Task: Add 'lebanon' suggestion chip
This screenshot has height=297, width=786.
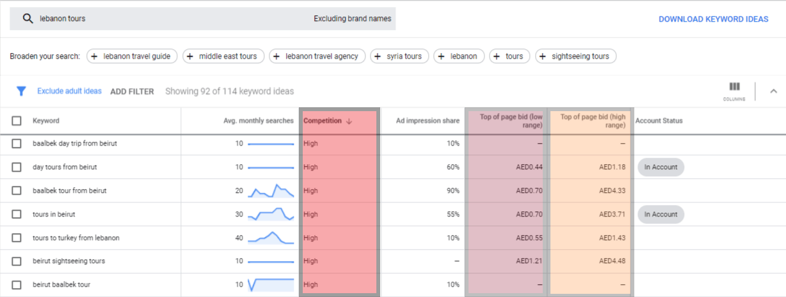Action: pos(459,56)
